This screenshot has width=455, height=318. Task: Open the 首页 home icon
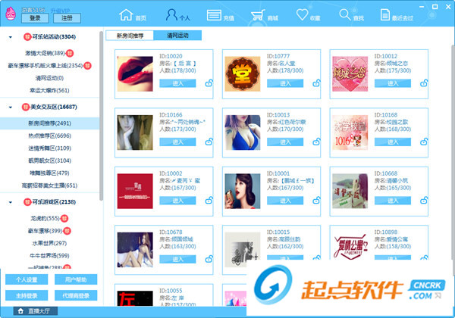[126, 14]
